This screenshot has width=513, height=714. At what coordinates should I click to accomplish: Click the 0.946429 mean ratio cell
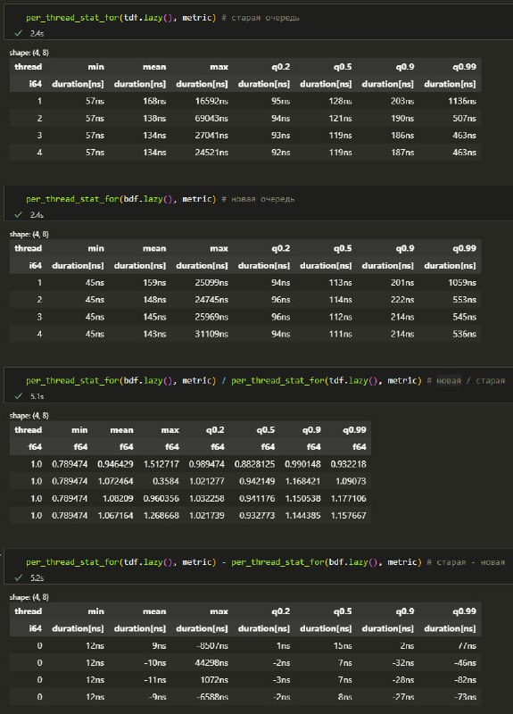tap(115, 464)
